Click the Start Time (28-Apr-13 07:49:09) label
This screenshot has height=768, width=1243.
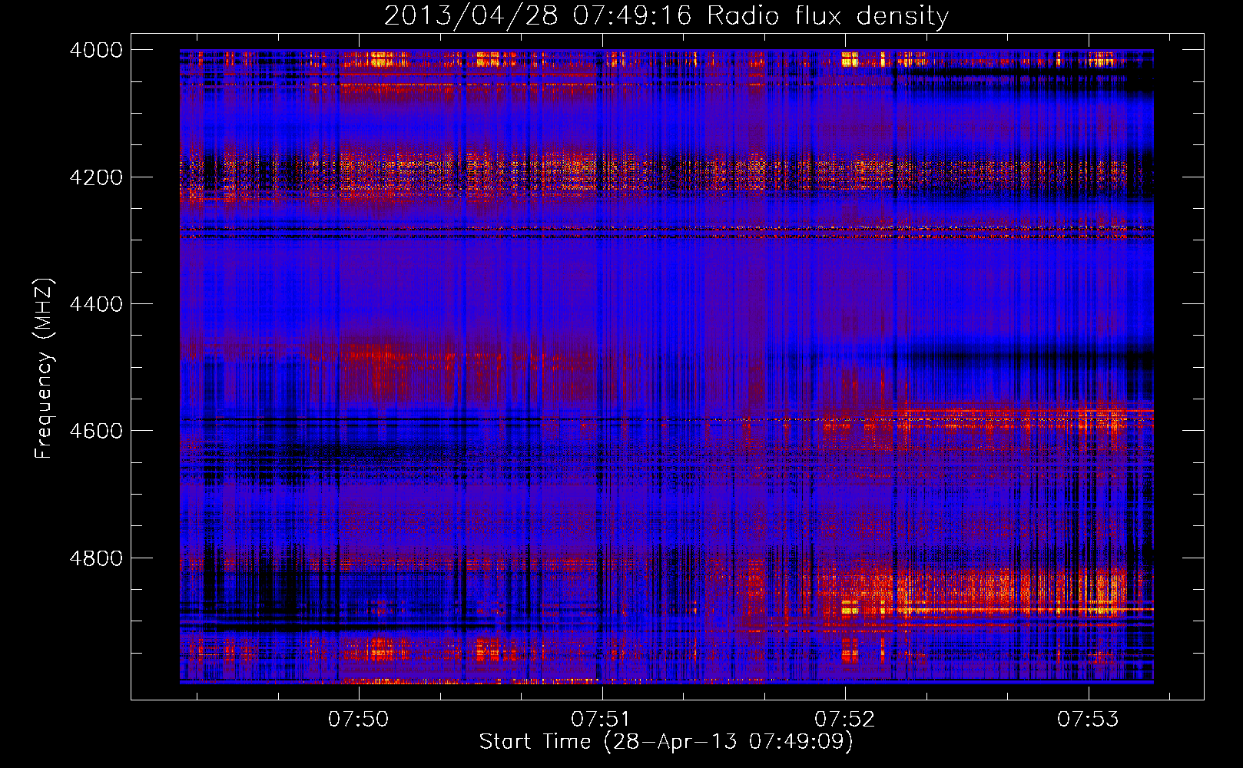pos(666,742)
